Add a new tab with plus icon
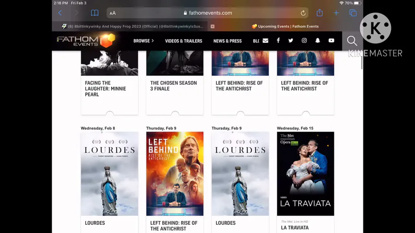 (x=336, y=13)
